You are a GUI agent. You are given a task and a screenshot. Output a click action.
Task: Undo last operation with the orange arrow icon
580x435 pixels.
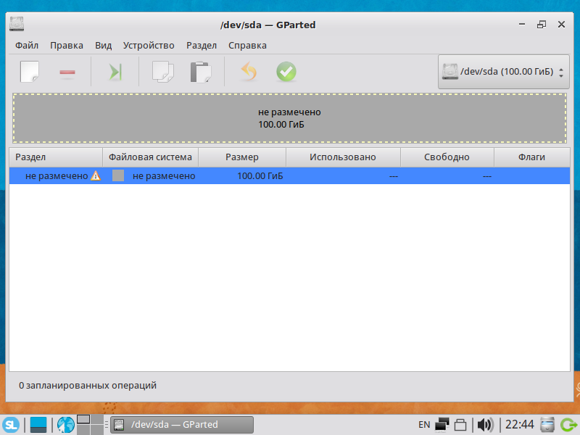(x=249, y=71)
